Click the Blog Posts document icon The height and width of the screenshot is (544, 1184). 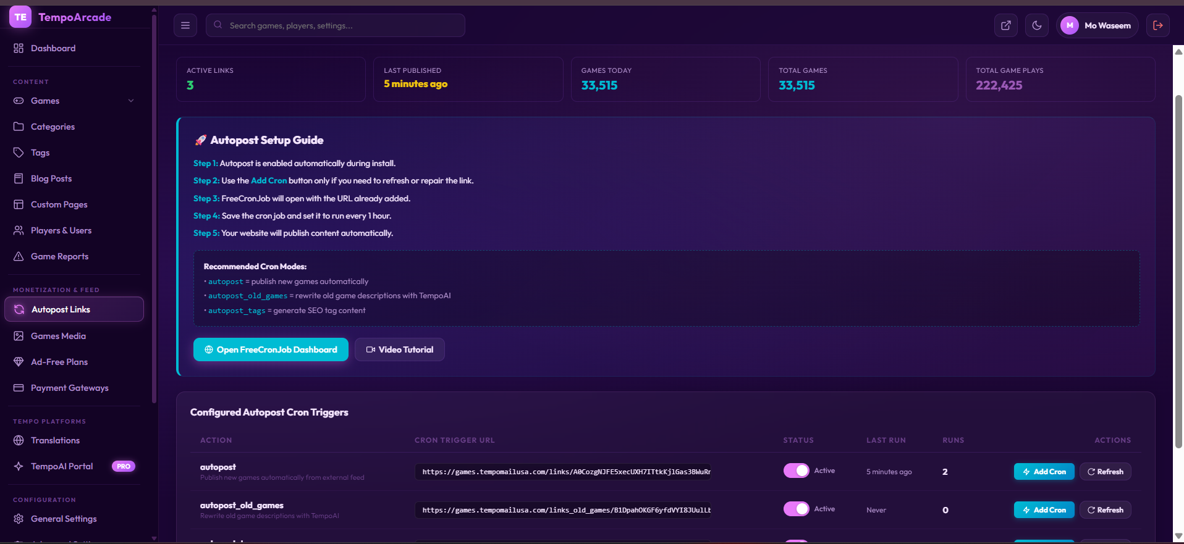[19, 178]
